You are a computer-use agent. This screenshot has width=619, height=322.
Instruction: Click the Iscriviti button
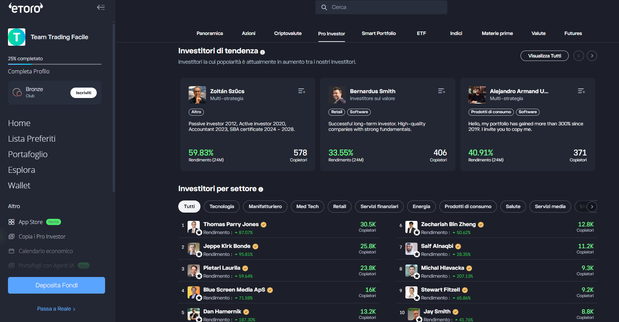click(84, 93)
